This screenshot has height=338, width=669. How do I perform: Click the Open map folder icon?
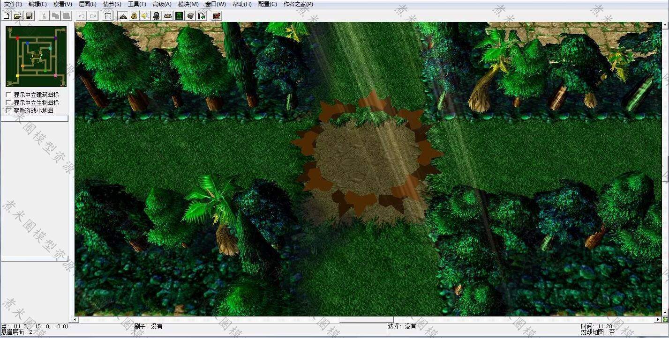(x=18, y=16)
